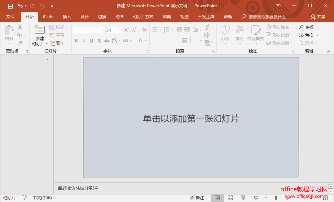Open the Section (节) dropdown

point(57,43)
